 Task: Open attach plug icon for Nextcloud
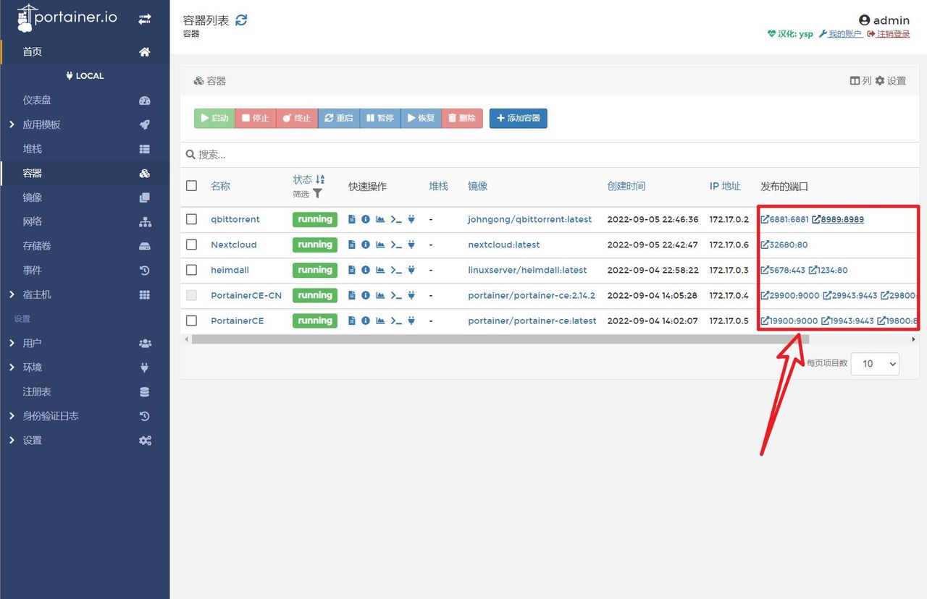point(411,245)
